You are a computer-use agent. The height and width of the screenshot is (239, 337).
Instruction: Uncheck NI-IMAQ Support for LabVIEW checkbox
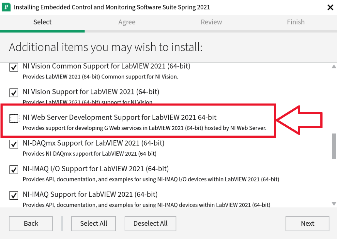14,195
